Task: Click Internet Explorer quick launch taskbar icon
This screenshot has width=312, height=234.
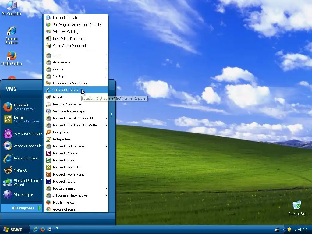Action: [36, 229]
